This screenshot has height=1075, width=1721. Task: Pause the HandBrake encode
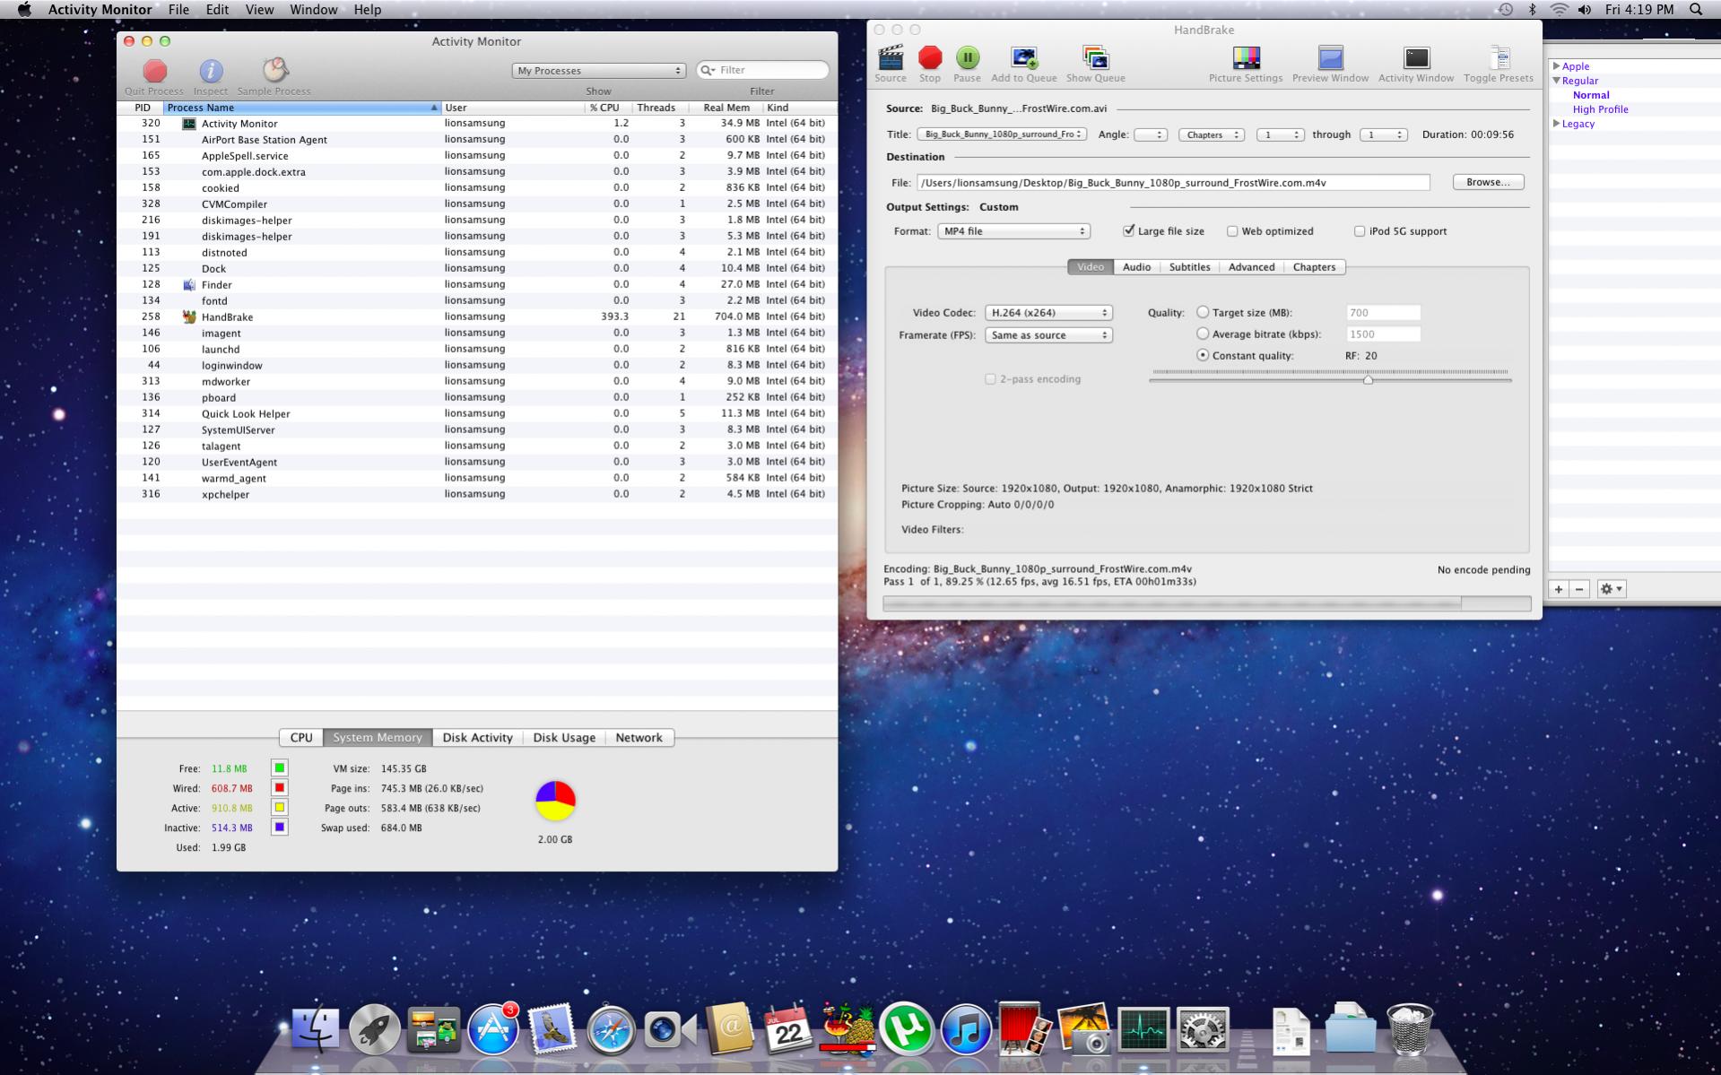point(967,59)
